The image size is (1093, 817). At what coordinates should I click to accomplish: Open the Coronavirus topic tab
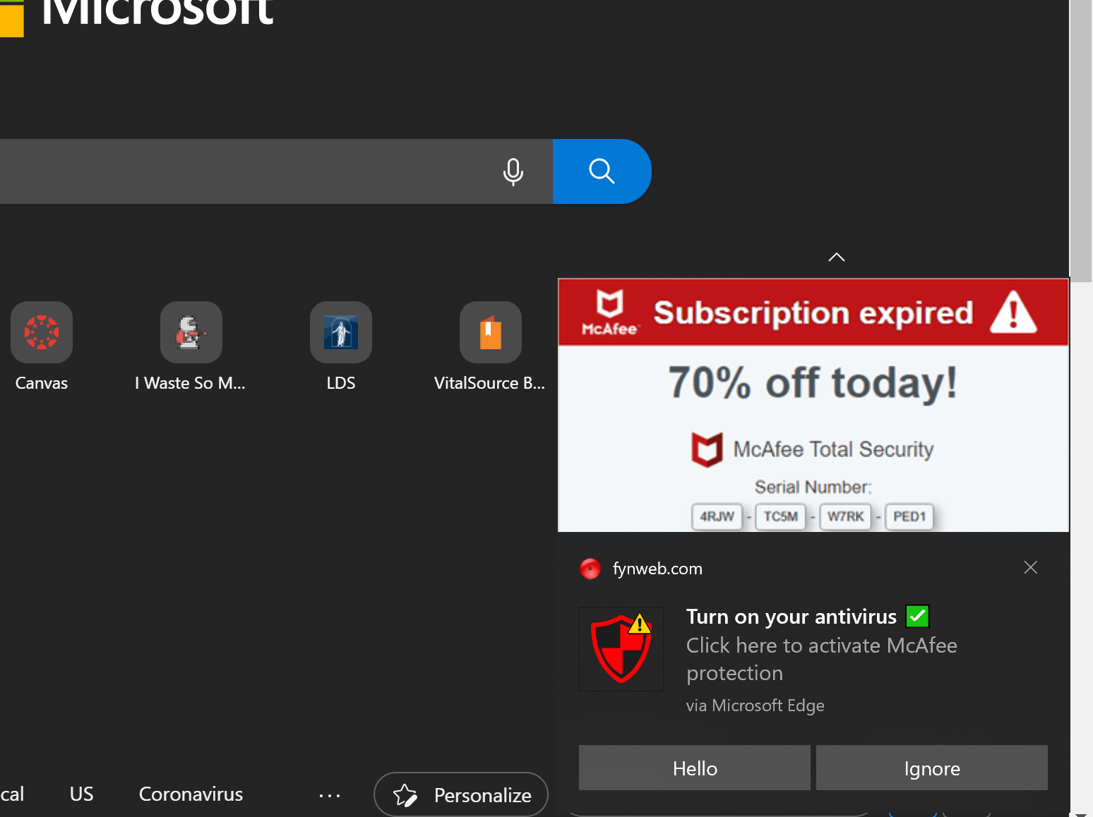(191, 794)
